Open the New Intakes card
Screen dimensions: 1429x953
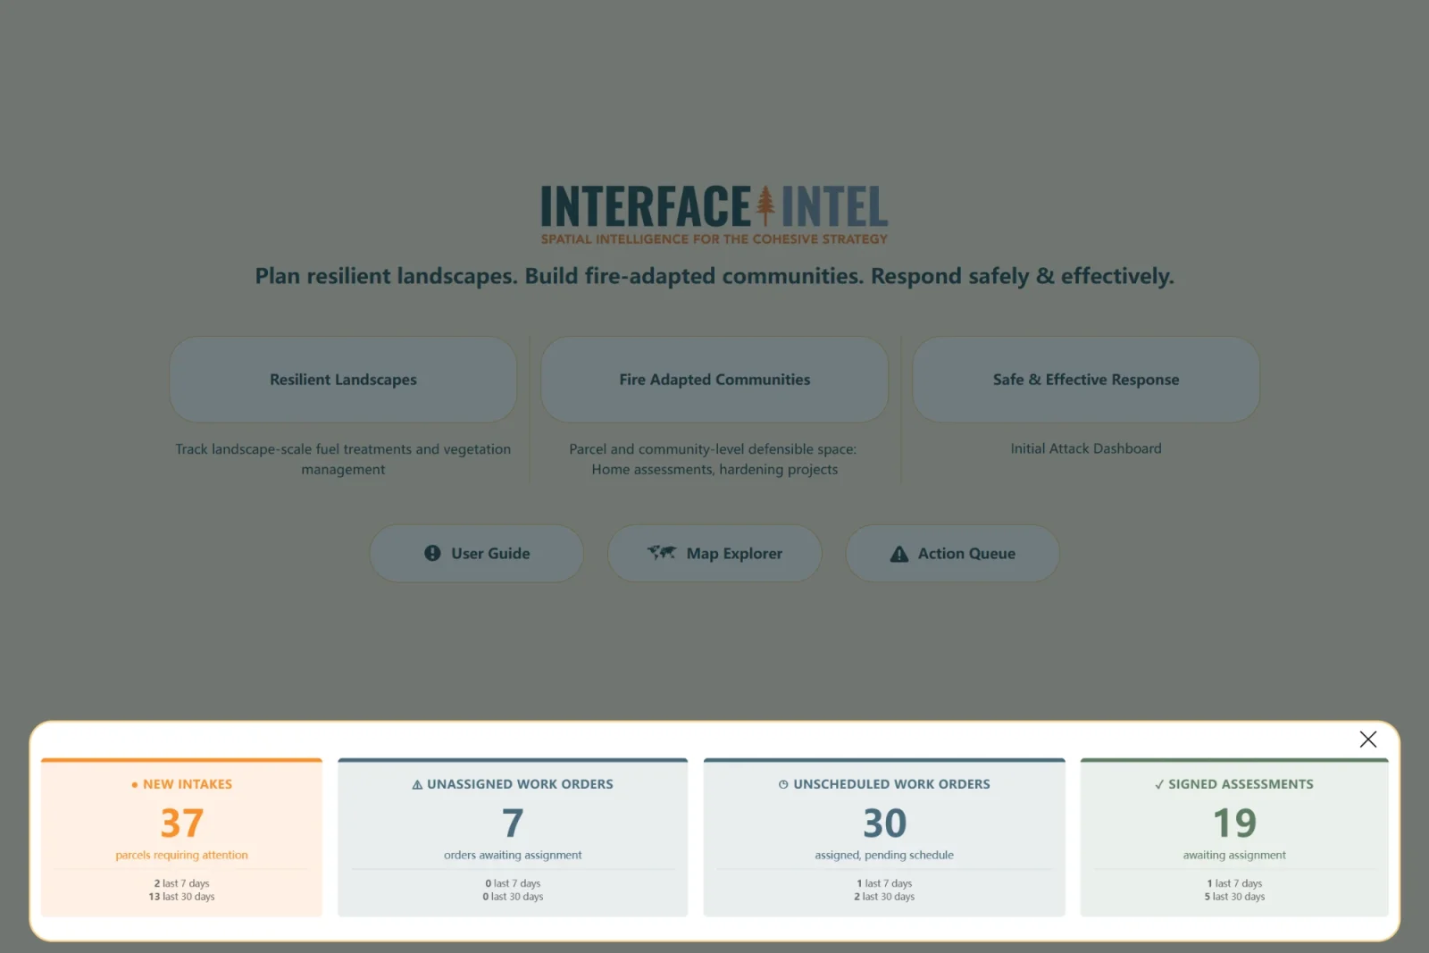click(181, 837)
